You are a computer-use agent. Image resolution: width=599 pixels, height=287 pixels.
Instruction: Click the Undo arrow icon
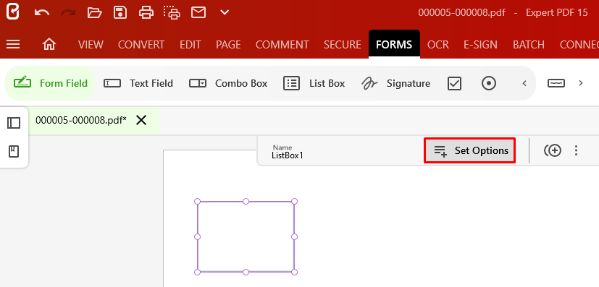click(x=41, y=12)
